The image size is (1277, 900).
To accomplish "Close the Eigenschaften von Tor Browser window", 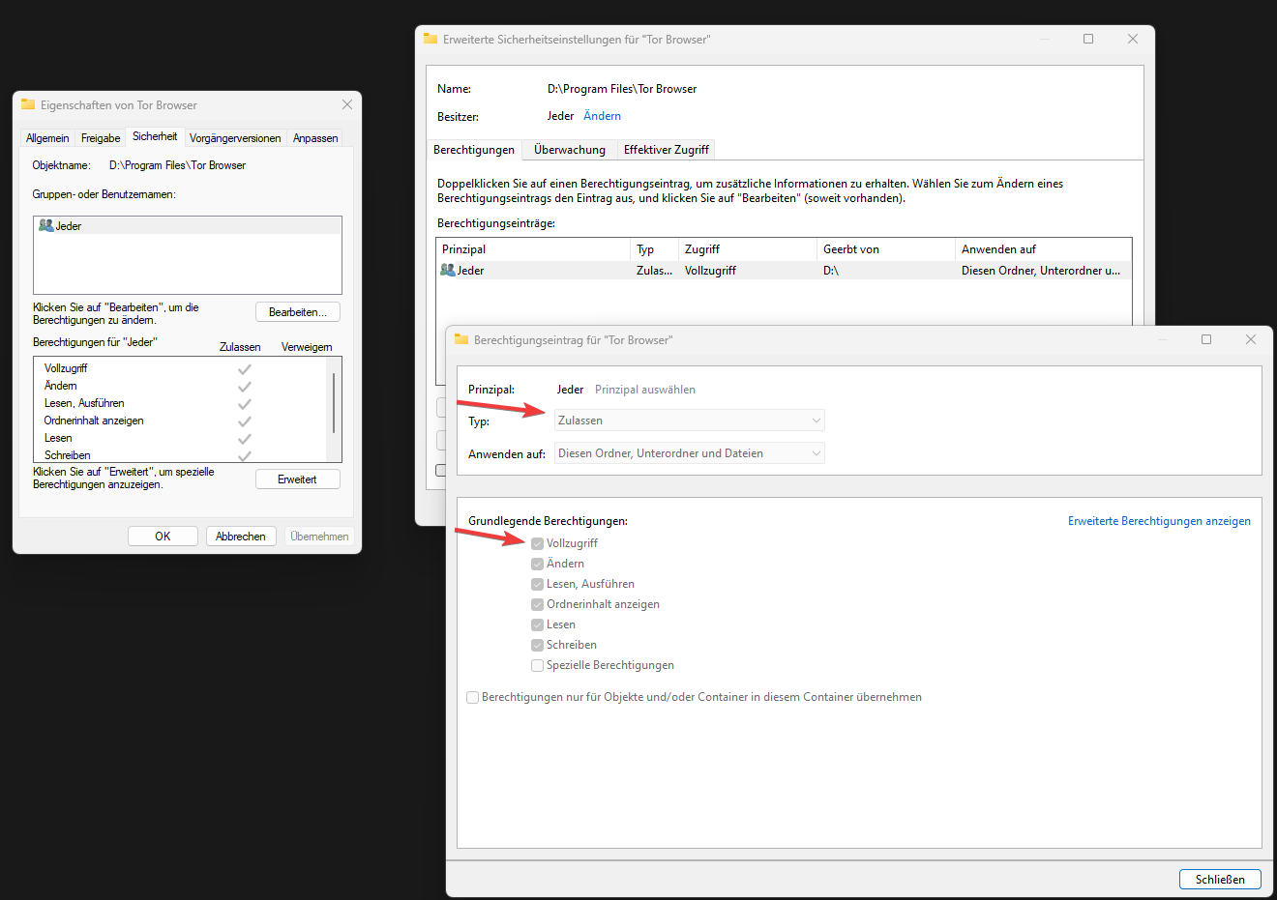I will [x=347, y=104].
